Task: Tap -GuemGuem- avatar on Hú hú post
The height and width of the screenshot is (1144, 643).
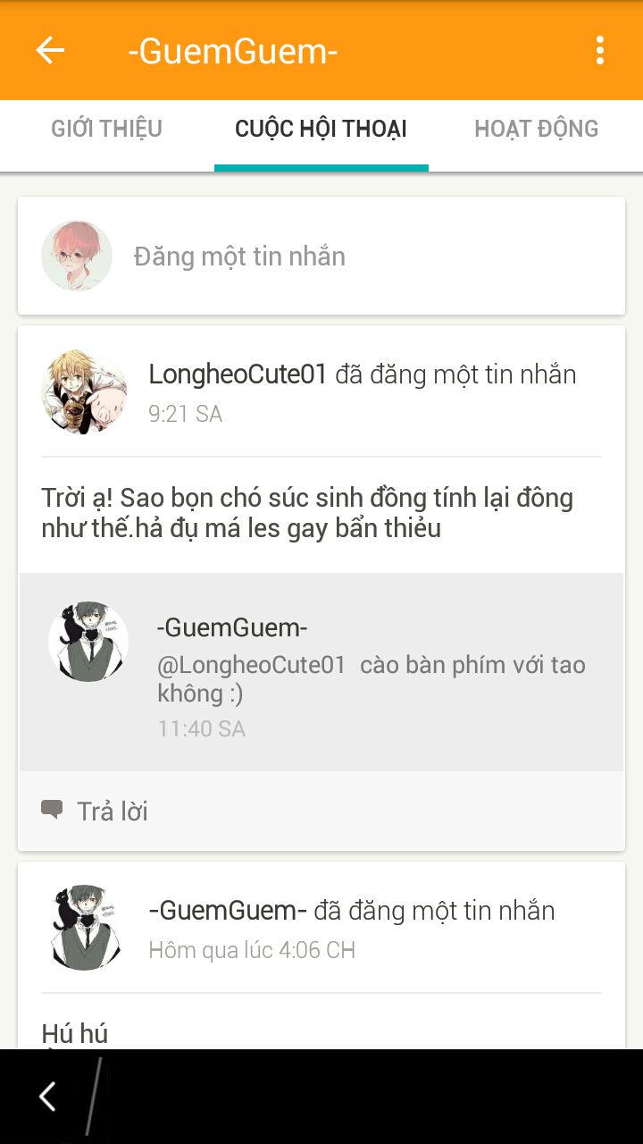Action: tap(84, 928)
